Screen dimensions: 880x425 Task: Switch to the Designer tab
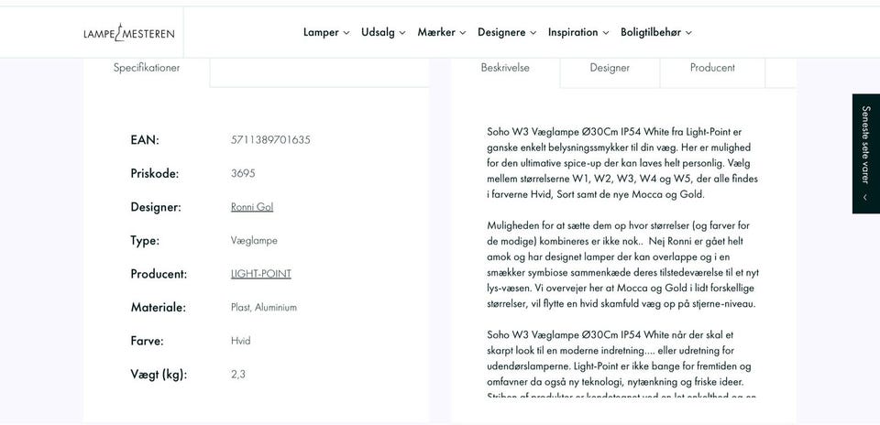(x=610, y=68)
